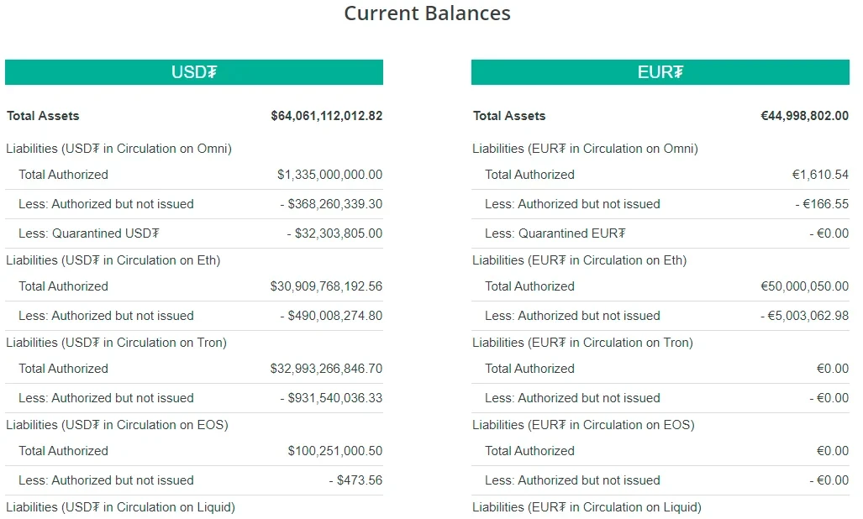Screen dimensions: 863x519
Task: Click Liabilities (USD₮ in Circulation on EOS) label
Action: coord(117,425)
